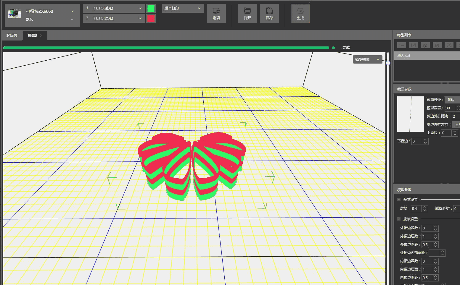Click the 层高 input field
The width and height of the screenshot is (460, 285).
point(416,209)
